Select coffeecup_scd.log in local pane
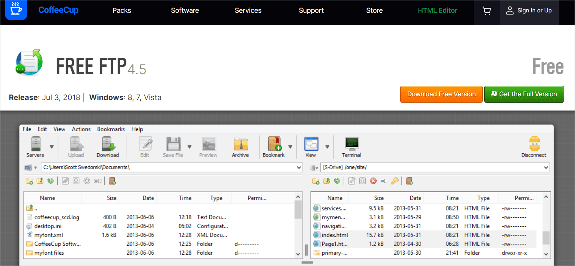Image resolution: width=575 pixels, height=266 pixels. tap(57, 217)
